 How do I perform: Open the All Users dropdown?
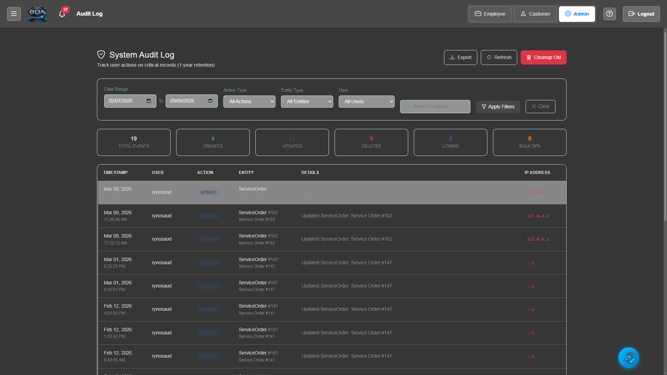click(366, 101)
